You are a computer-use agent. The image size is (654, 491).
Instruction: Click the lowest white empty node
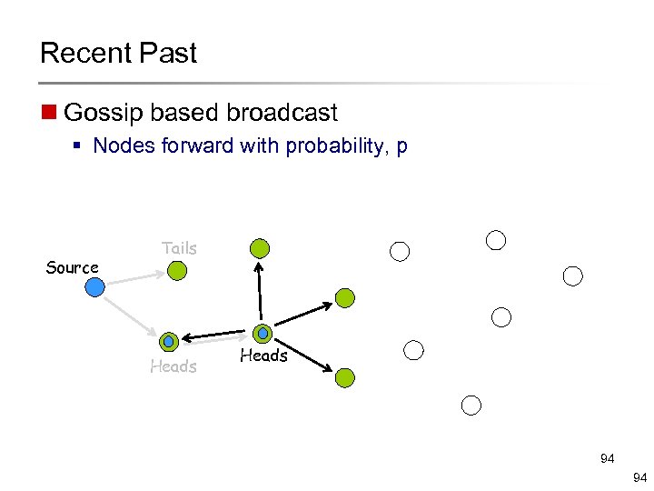(x=471, y=406)
